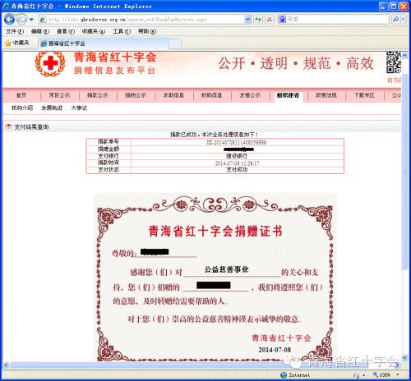Open the zoom level 100% dropdown
Viewport: 411px width, 381px height.
tap(398, 375)
